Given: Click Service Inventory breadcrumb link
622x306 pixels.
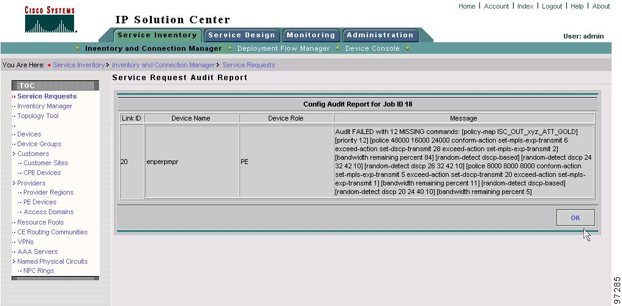Looking at the screenshot, I should [x=78, y=65].
